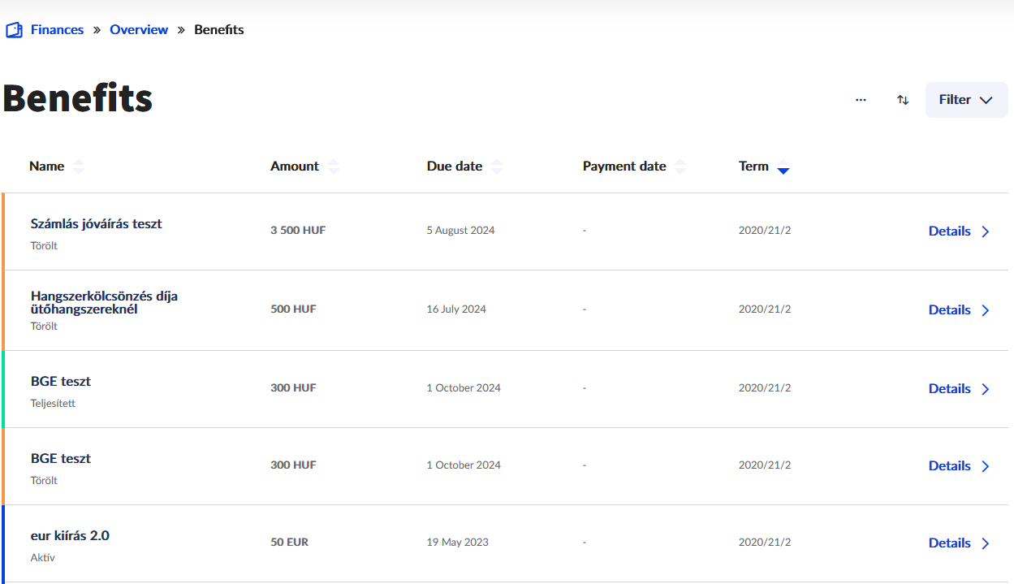Click the chevron for eur kiírás 2.0

(x=986, y=543)
